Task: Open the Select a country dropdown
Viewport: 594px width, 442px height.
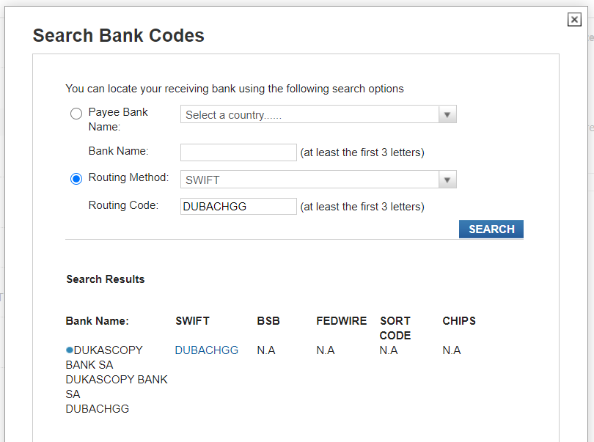Action: pos(318,114)
